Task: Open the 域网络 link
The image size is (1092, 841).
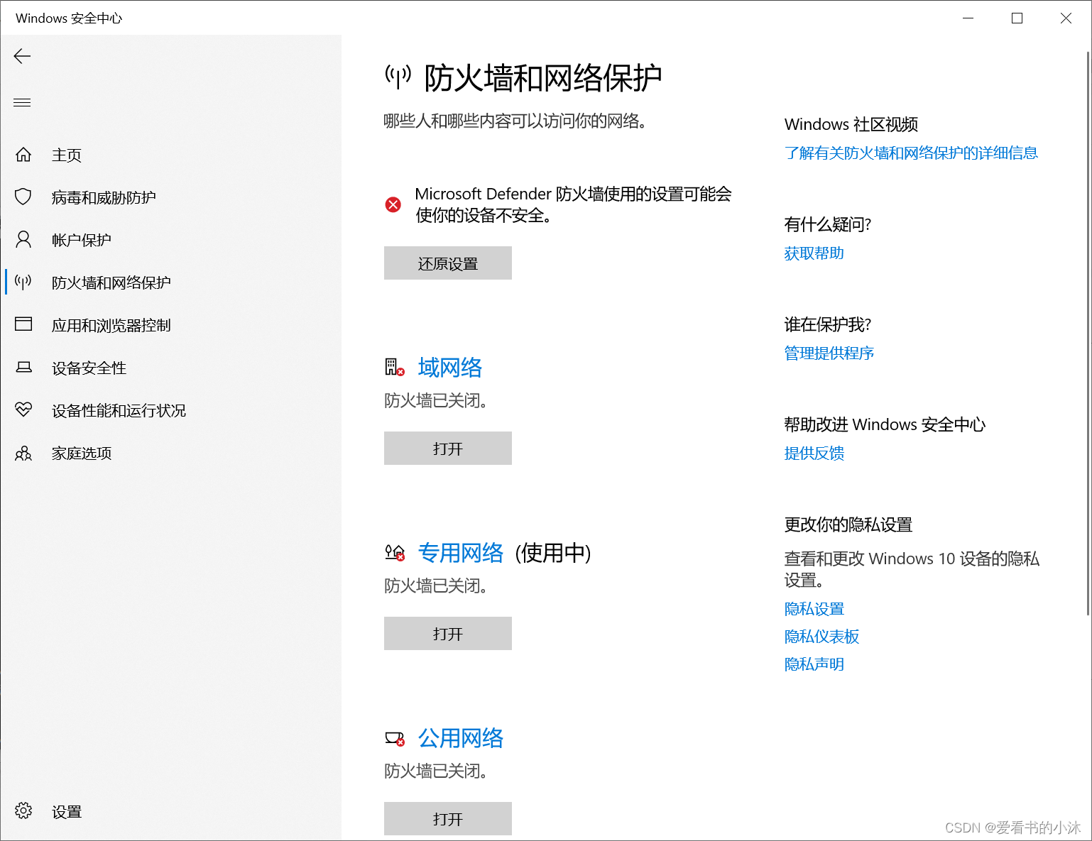Action: pos(450,368)
